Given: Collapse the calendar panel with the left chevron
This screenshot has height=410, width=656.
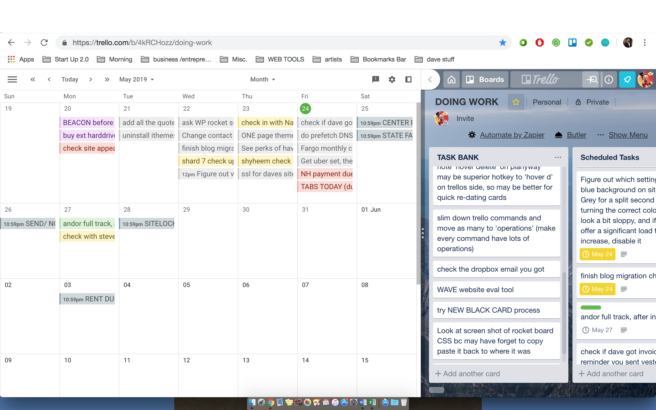Looking at the screenshot, I should [x=430, y=79].
